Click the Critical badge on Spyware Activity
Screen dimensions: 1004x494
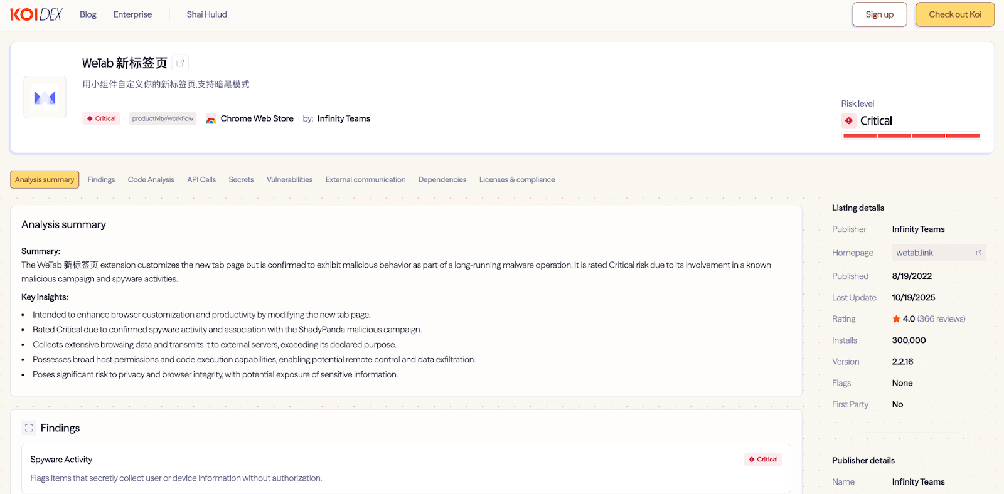click(x=763, y=460)
